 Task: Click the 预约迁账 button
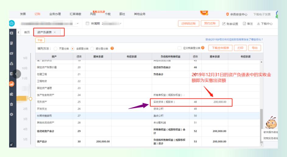click(210, 23)
